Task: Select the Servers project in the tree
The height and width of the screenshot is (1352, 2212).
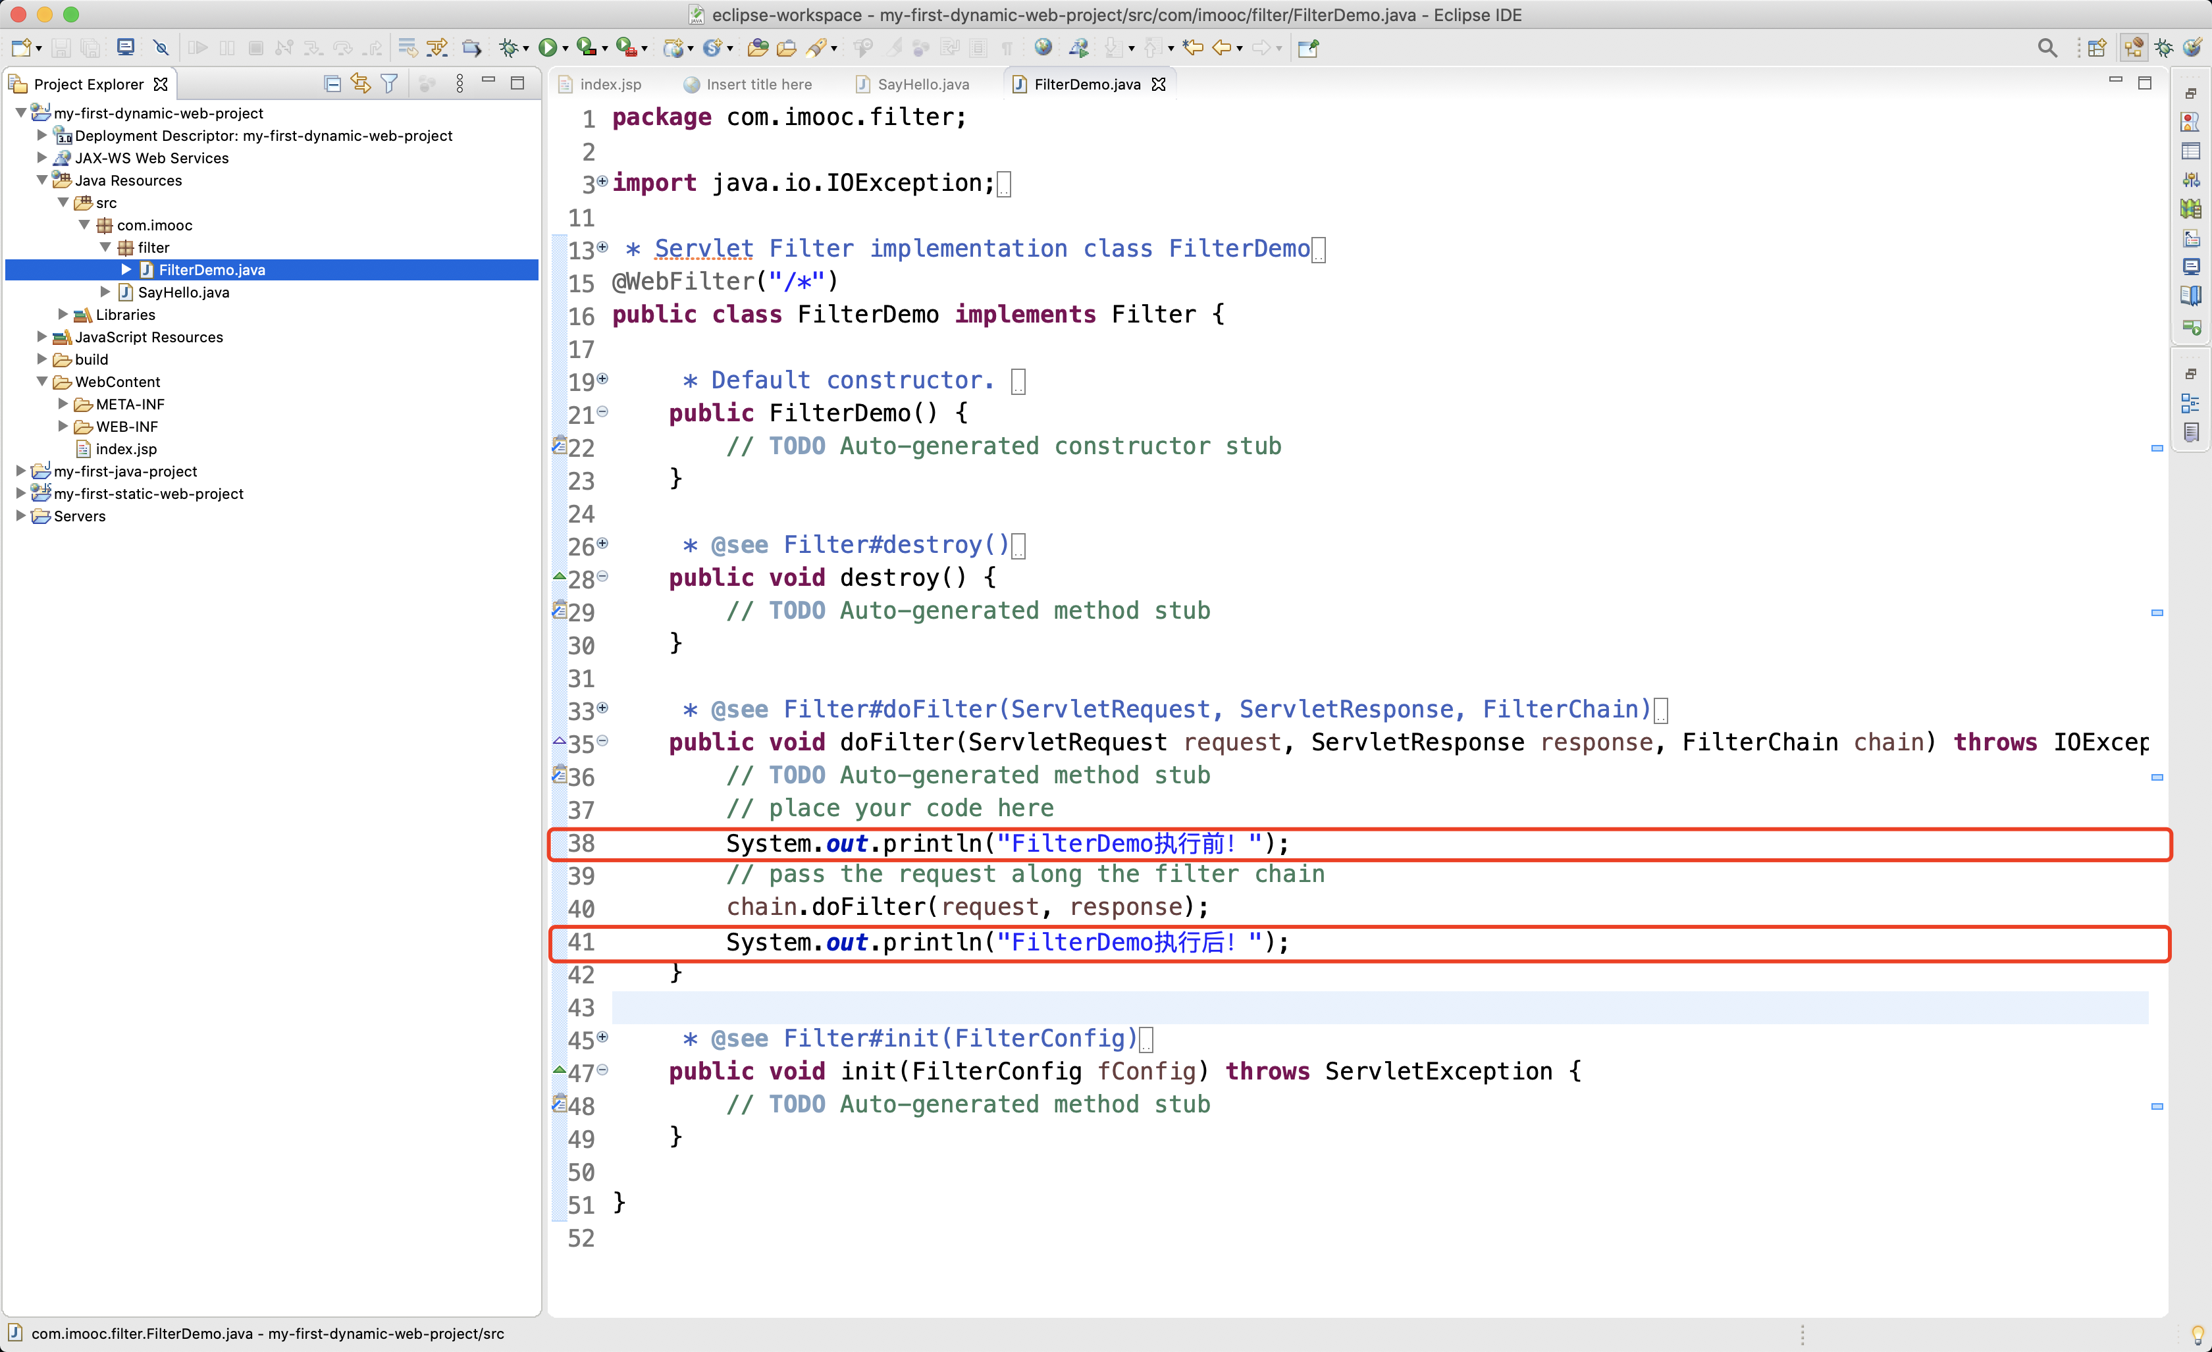Action: [x=79, y=516]
